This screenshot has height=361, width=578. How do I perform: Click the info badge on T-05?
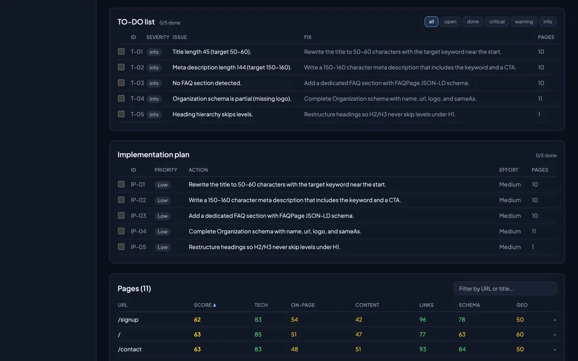[154, 115]
